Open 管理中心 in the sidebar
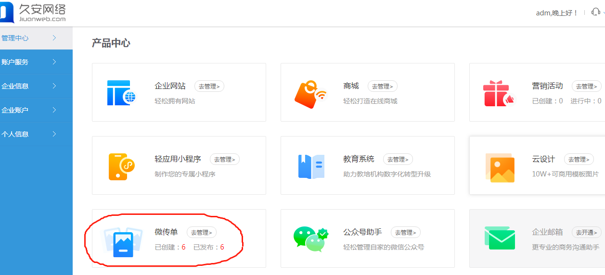The width and height of the screenshot is (605, 275). click(x=36, y=38)
